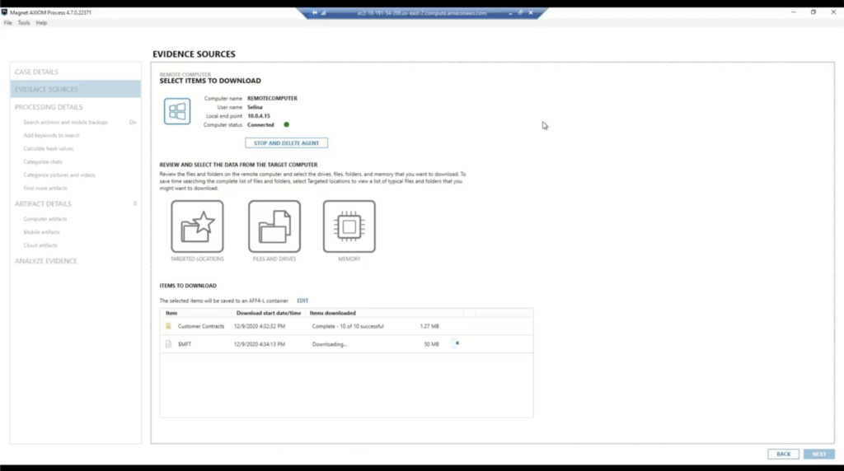Open Computer artifacts
The image size is (844, 471).
pyautogui.click(x=45, y=219)
